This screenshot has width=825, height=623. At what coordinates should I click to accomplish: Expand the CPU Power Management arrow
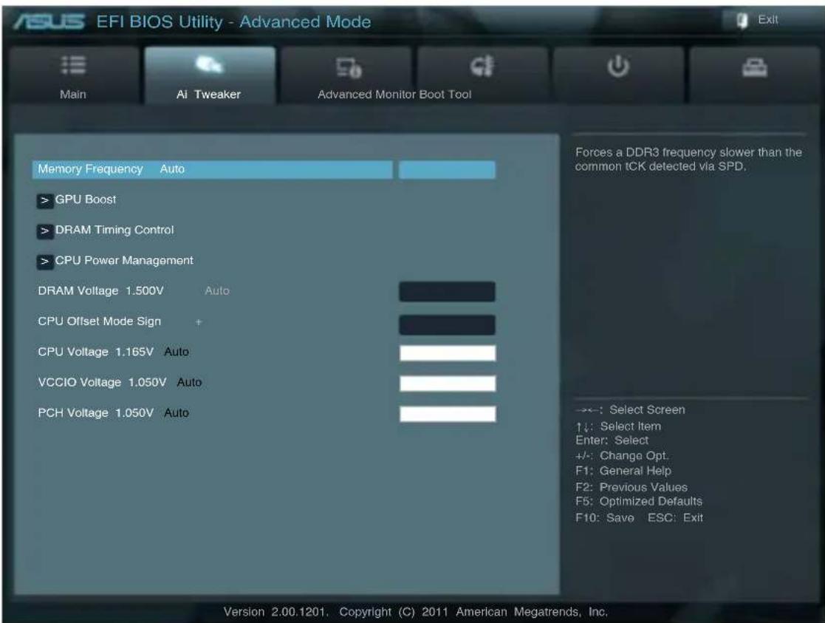[x=45, y=261]
